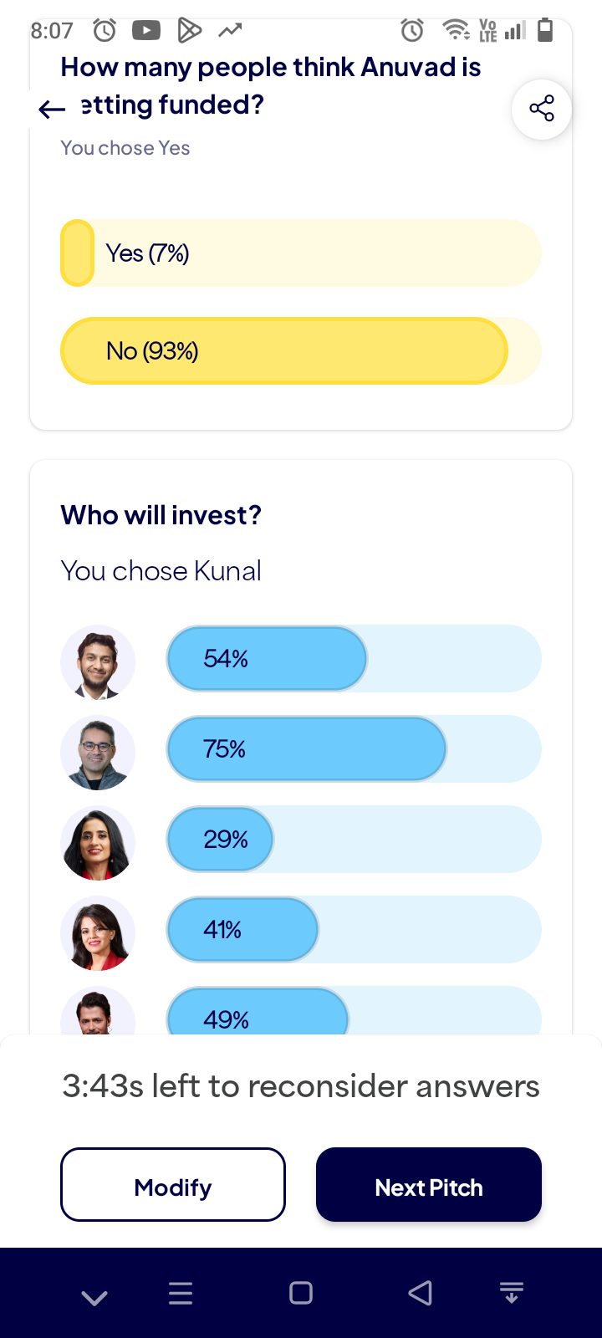Tap the first investor avatar with 54%
This screenshot has width=602, height=1338.
pos(98,661)
